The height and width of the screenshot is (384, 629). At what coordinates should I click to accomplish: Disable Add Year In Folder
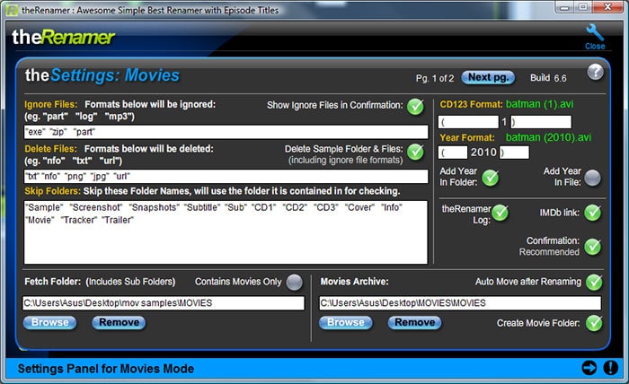[x=491, y=179]
